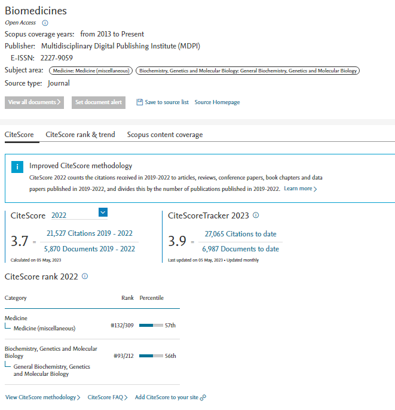Click Learn more in methodology banner
The width and height of the screenshot is (395, 410).
click(300, 189)
